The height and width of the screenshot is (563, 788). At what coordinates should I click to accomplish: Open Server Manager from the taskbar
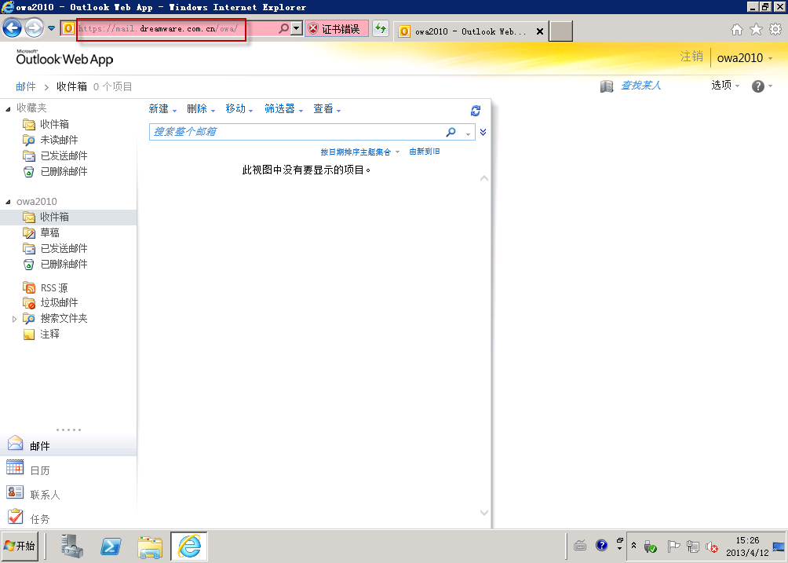pyautogui.click(x=72, y=546)
